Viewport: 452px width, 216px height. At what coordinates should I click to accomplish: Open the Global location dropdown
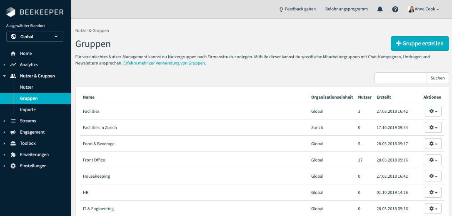(35, 37)
